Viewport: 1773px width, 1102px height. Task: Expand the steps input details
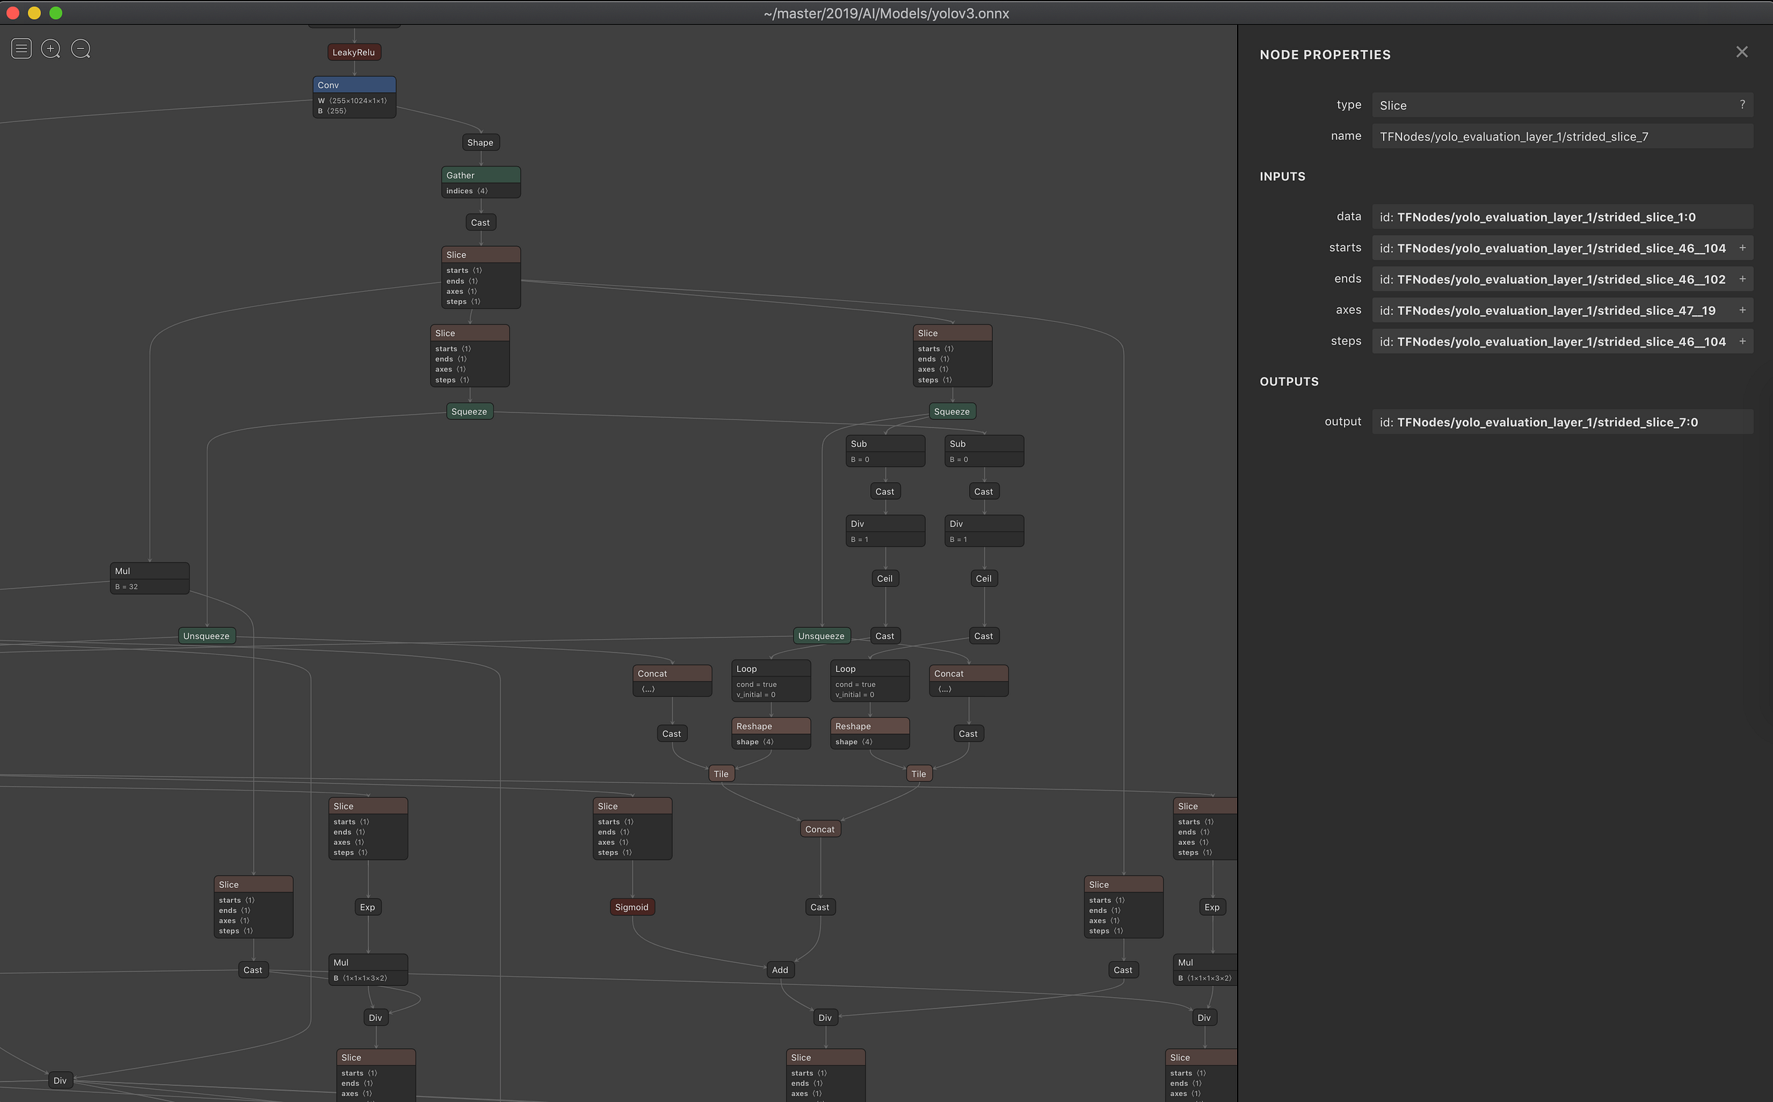coord(1742,341)
